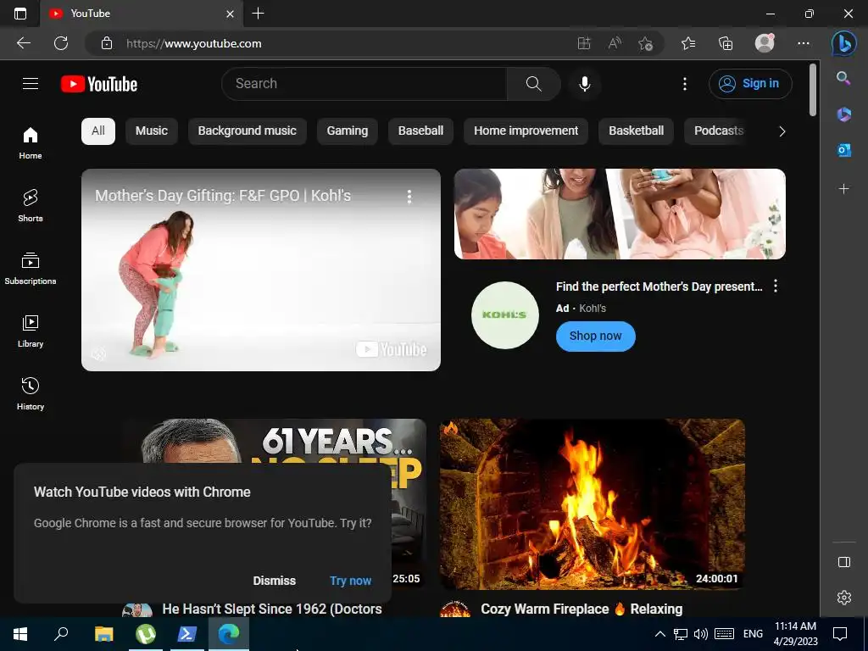Screen dimensions: 868x651
Task: Click Shop now on Kohl's ad
Action: click(x=596, y=336)
